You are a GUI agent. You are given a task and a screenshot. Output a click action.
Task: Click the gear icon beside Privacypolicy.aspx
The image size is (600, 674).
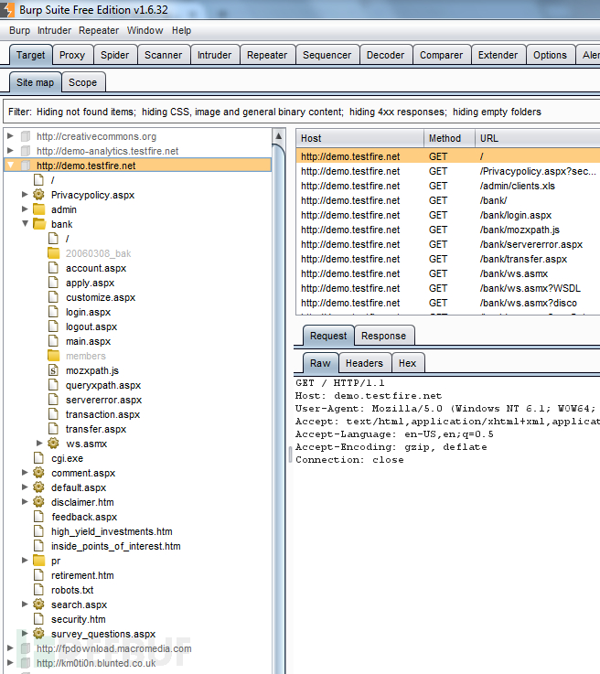pos(38,195)
